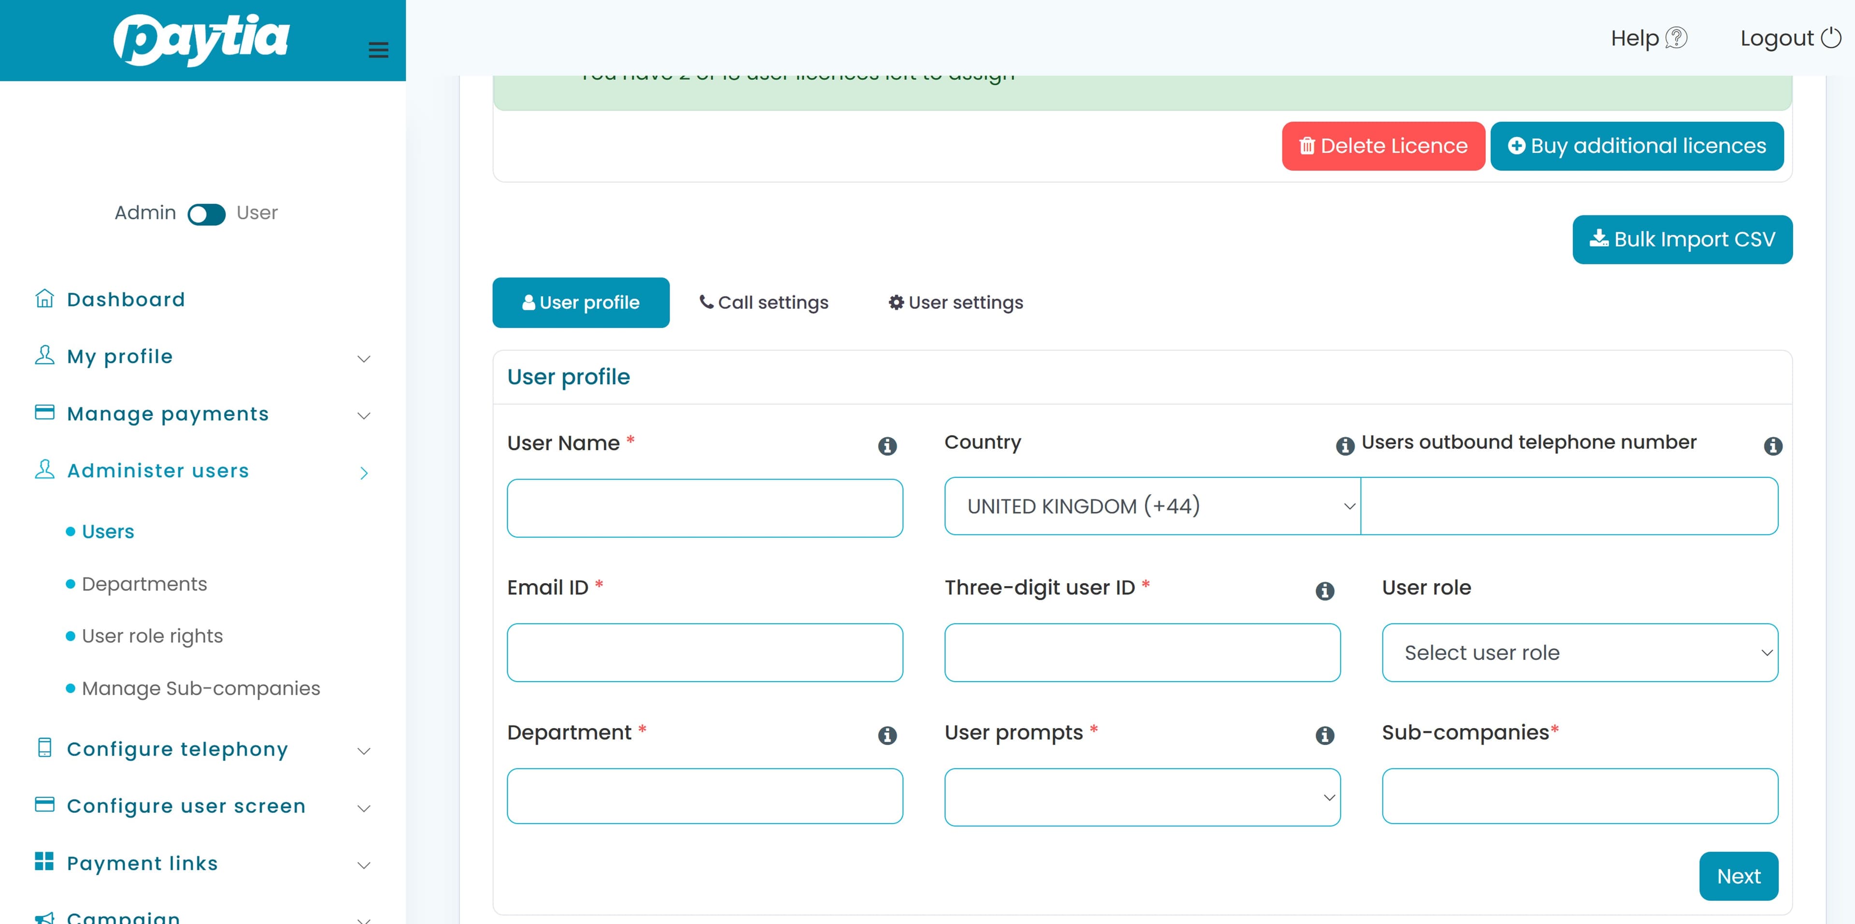Open the Country dropdown
The height and width of the screenshot is (924, 1855).
coord(1150,506)
